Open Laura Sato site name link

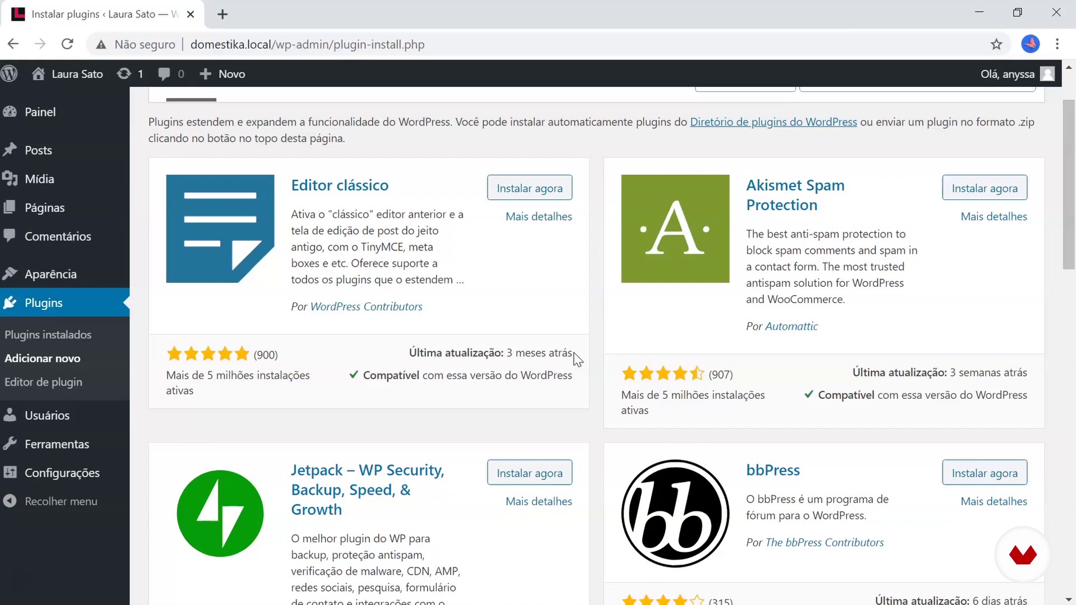[77, 74]
